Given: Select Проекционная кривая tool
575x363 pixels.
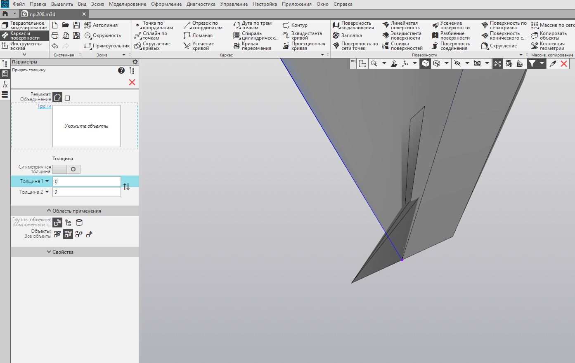Looking at the screenshot, I should click(x=304, y=46).
